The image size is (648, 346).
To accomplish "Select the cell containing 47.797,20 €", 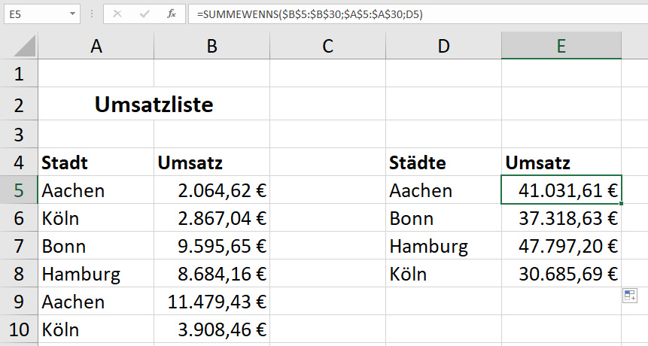I will 561,246.
